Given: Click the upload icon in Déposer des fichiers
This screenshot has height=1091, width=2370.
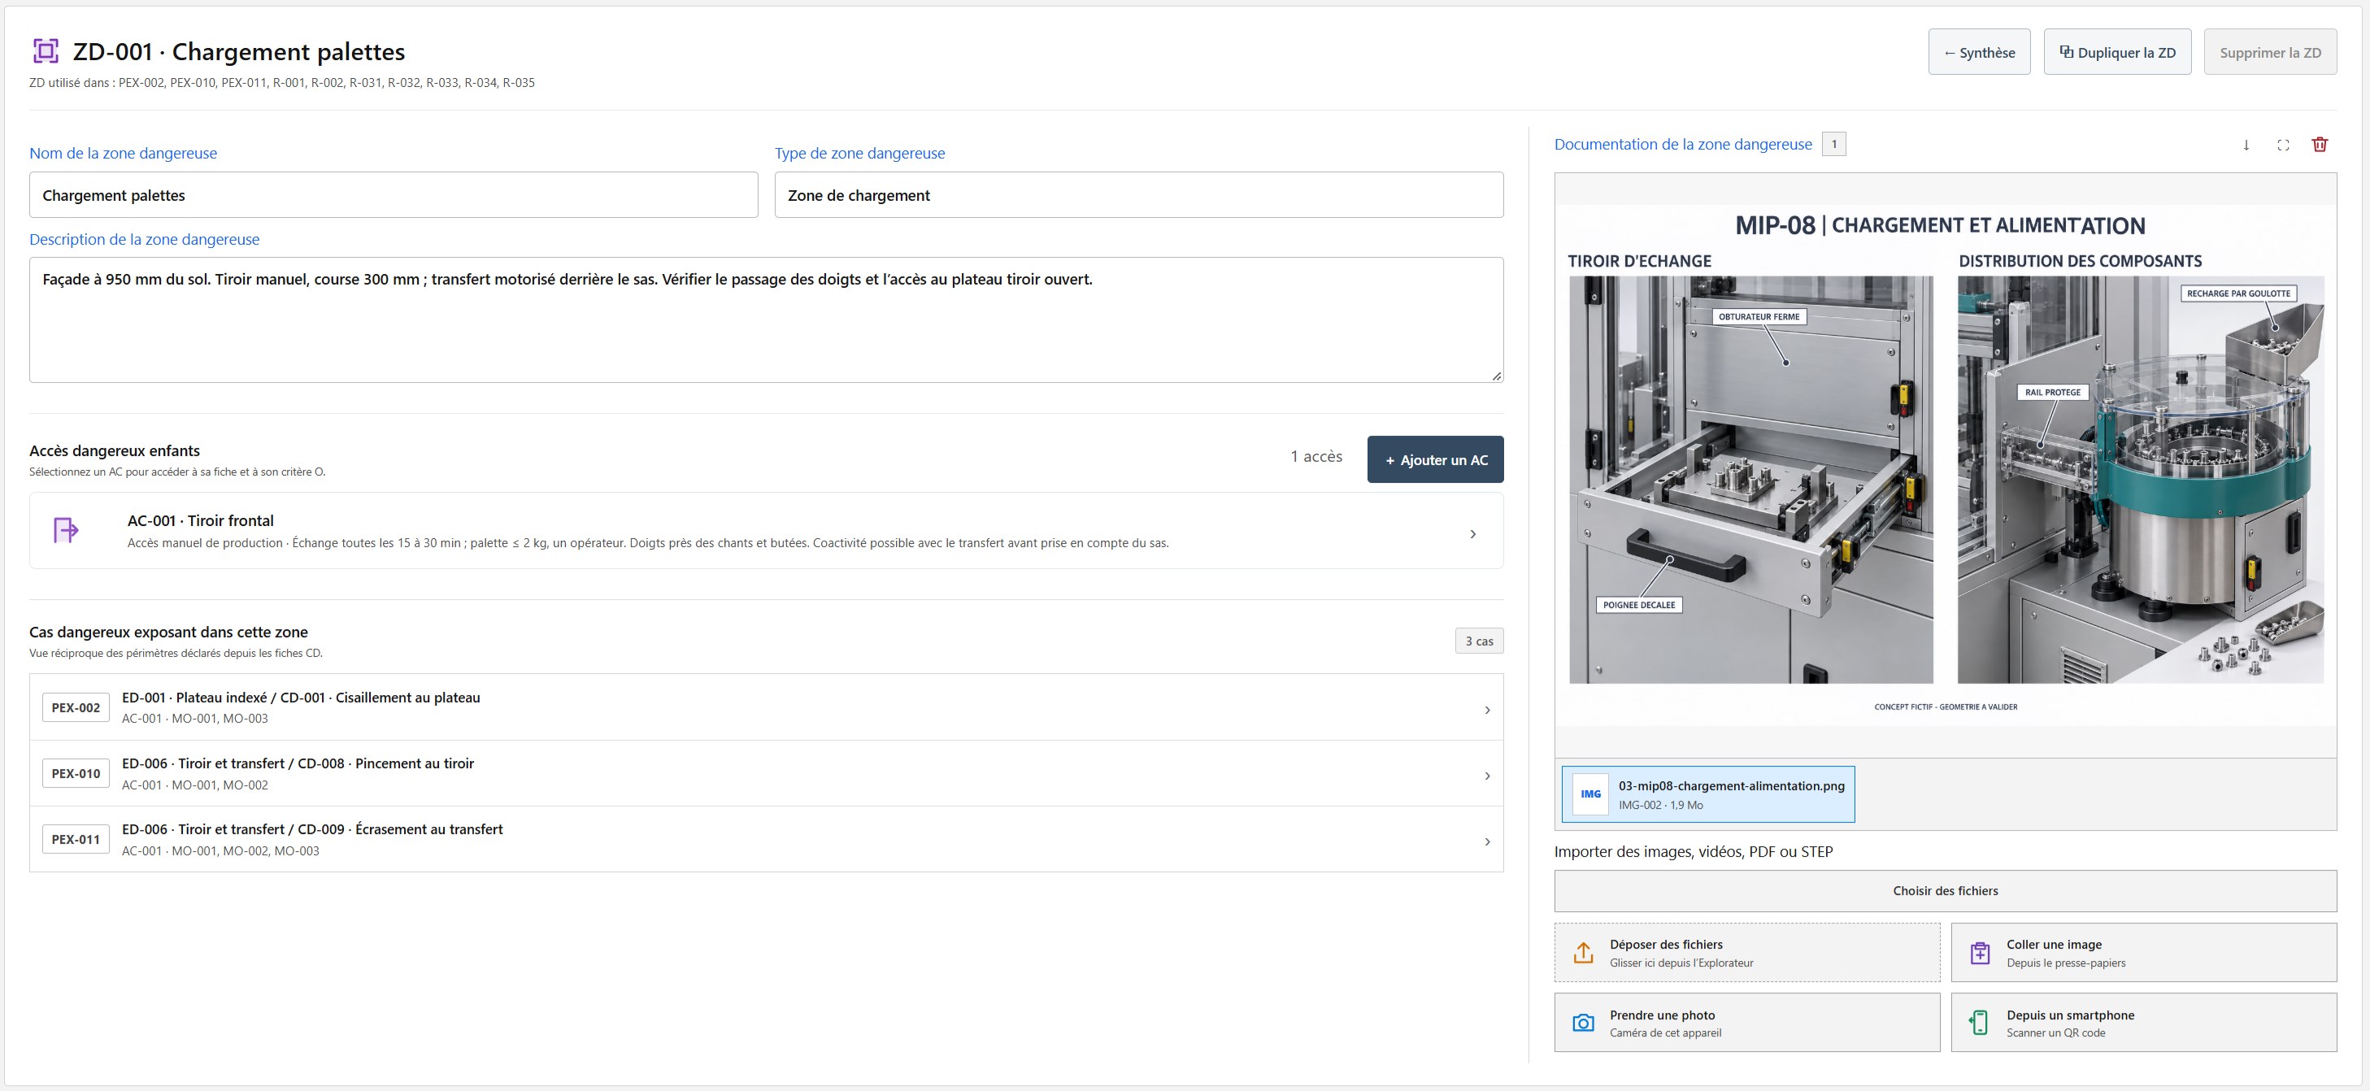Looking at the screenshot, I should click(x=1583, y=952).
